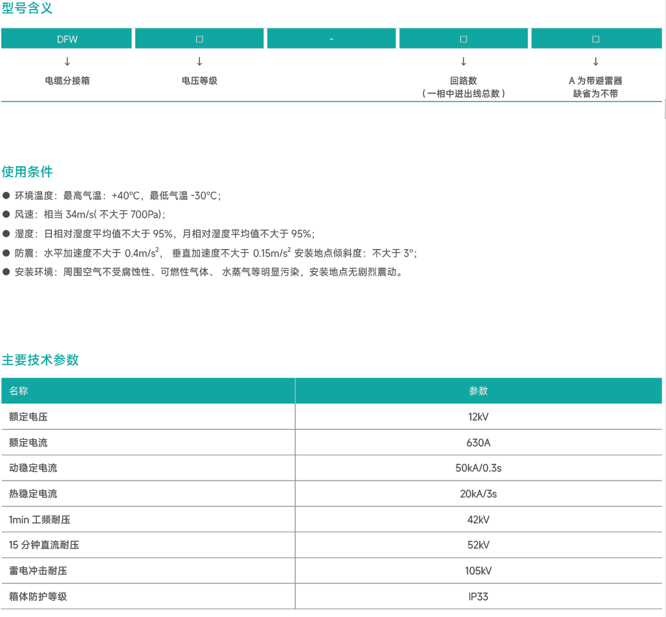Click the 参数 table column header
This screenshot has height=617, width=666.
click(x=478, y=391)
